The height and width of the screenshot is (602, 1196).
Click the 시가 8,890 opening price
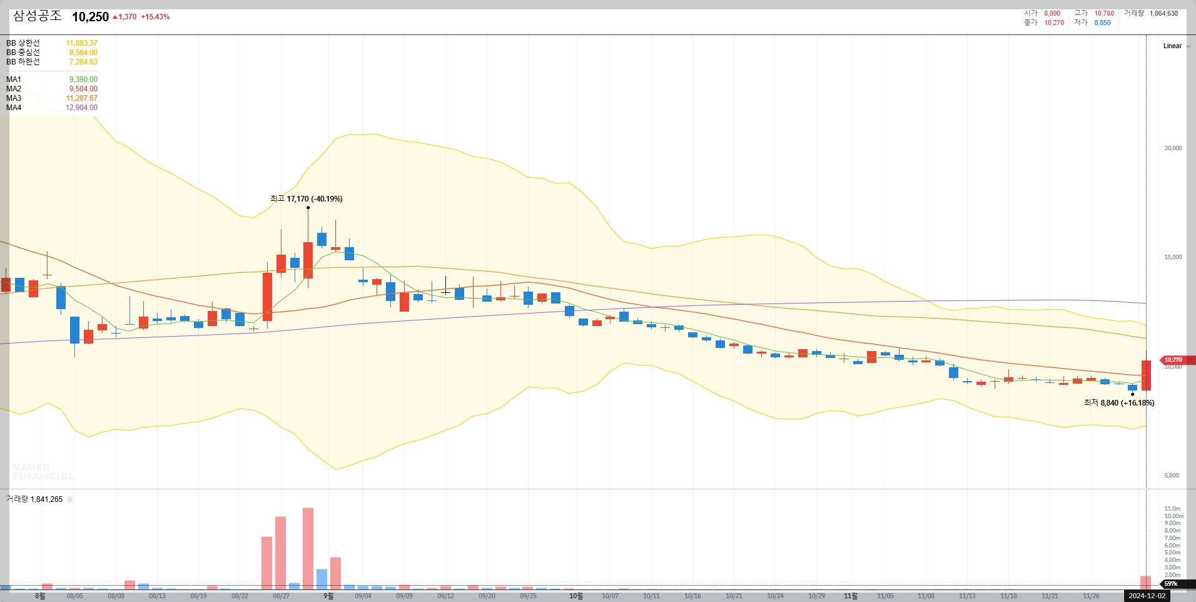point(1042,13)
